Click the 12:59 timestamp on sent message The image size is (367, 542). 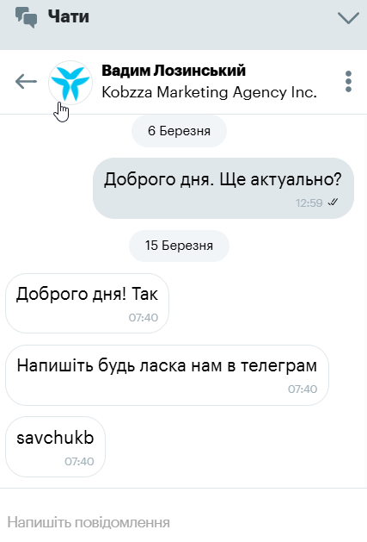(309, 202)
